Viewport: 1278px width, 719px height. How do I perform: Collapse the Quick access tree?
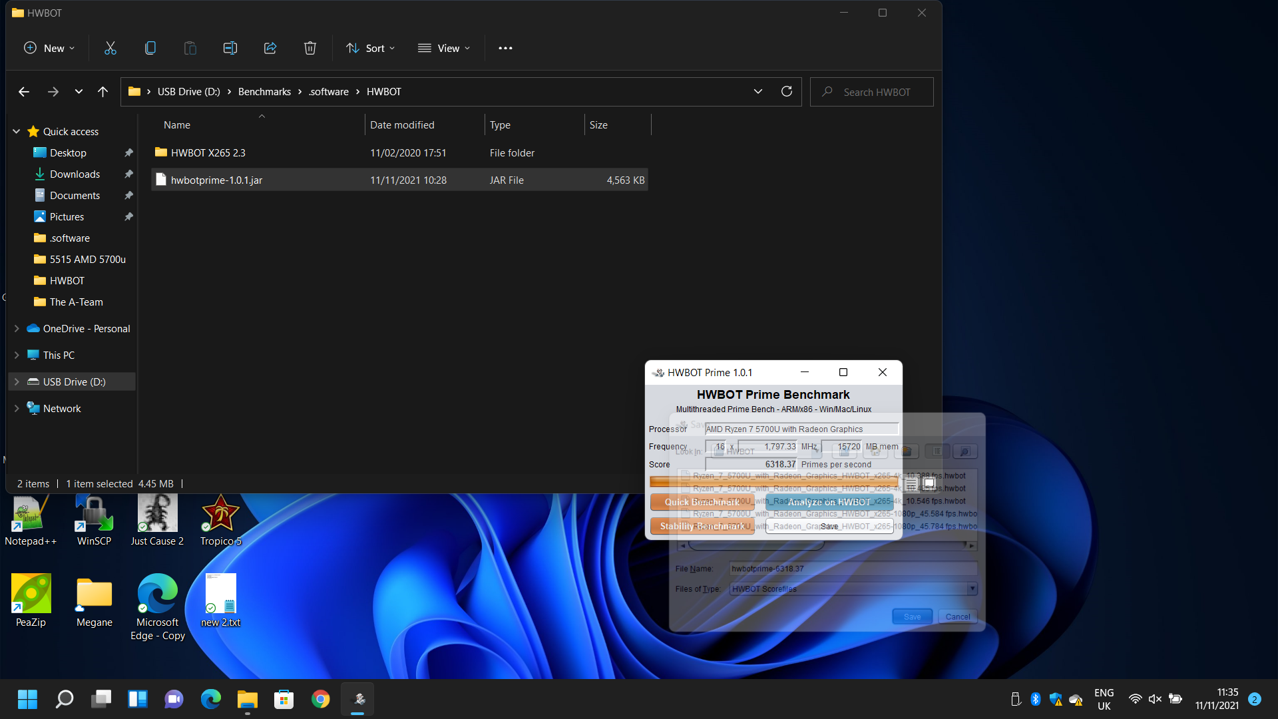pos(17,132)
